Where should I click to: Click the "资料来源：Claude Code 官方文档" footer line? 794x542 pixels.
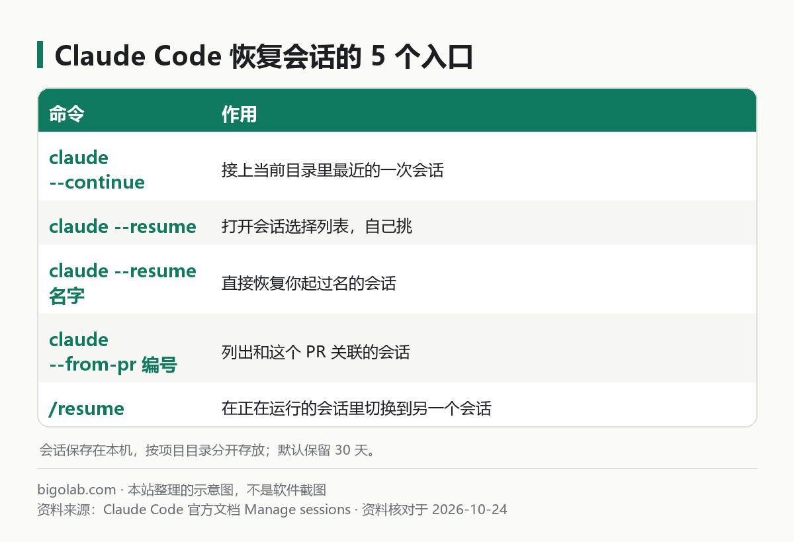[273, 510]
